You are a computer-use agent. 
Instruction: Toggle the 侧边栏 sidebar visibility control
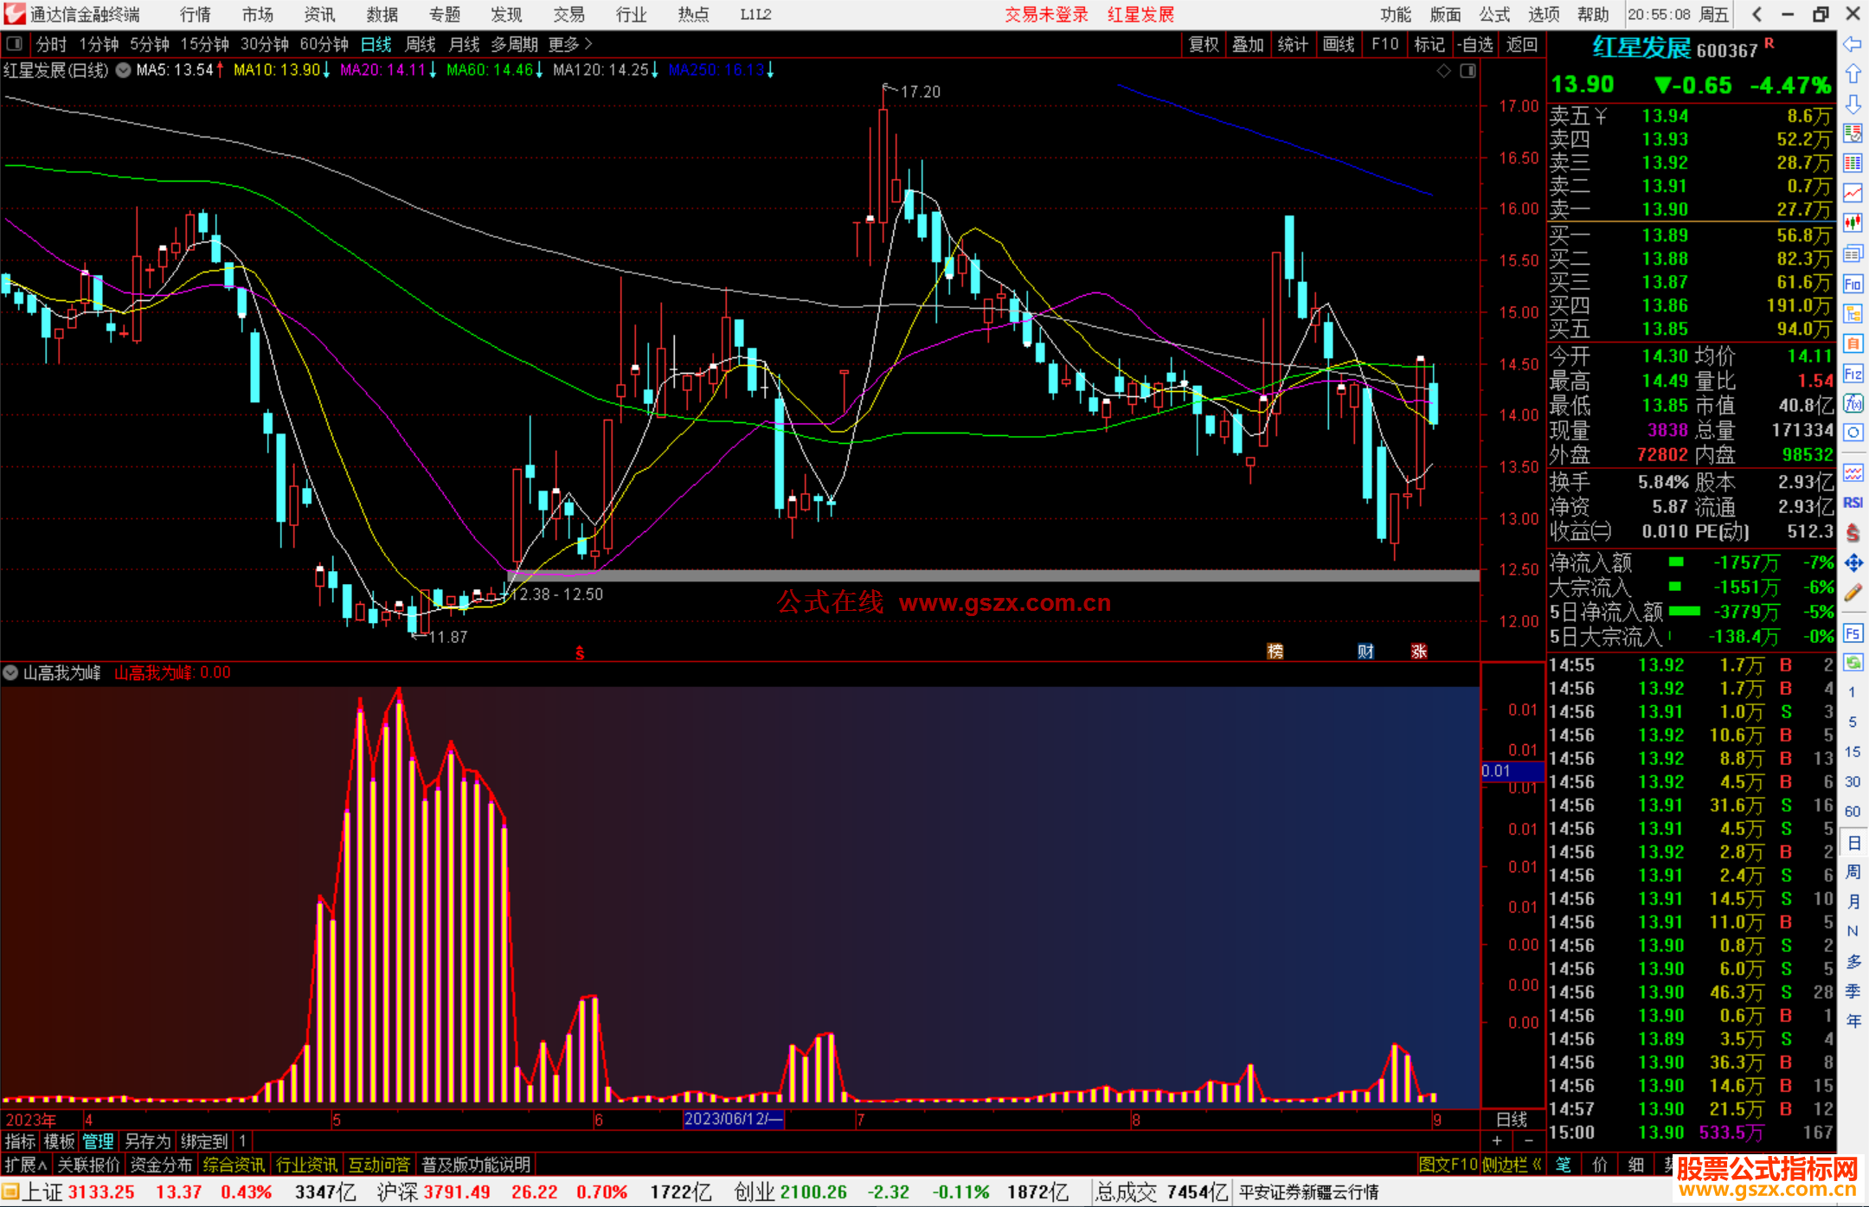click(x=1511, y=1165)
